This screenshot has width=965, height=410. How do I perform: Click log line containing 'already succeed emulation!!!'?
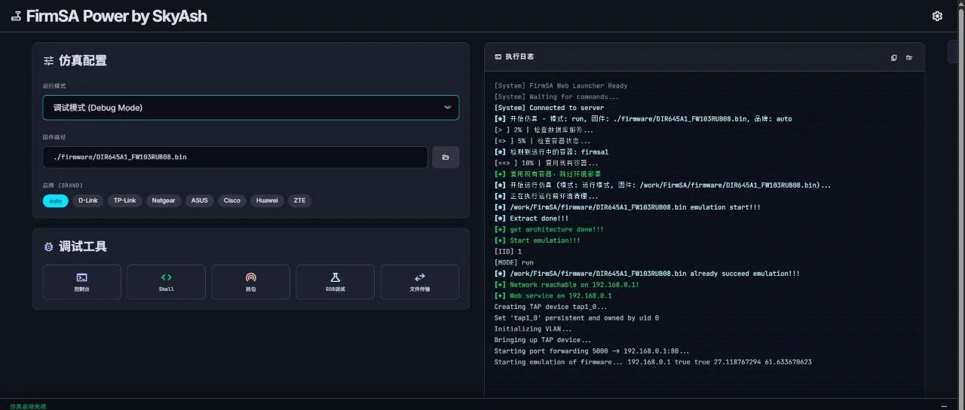point(647,274)
